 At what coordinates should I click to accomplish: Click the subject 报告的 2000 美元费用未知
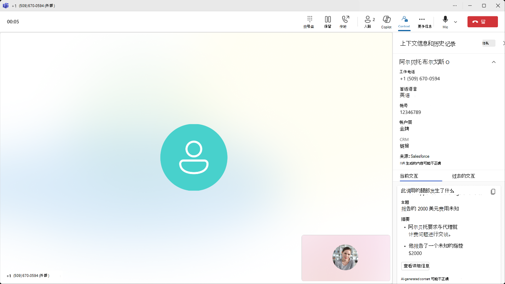tap(430, 209)
